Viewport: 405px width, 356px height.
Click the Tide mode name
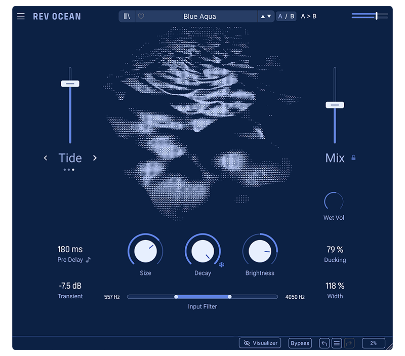pos(70,158)
